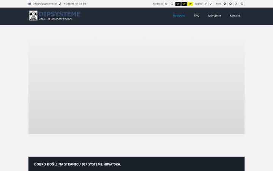Toggle black-and-white high contrast eye

(178, 4)
